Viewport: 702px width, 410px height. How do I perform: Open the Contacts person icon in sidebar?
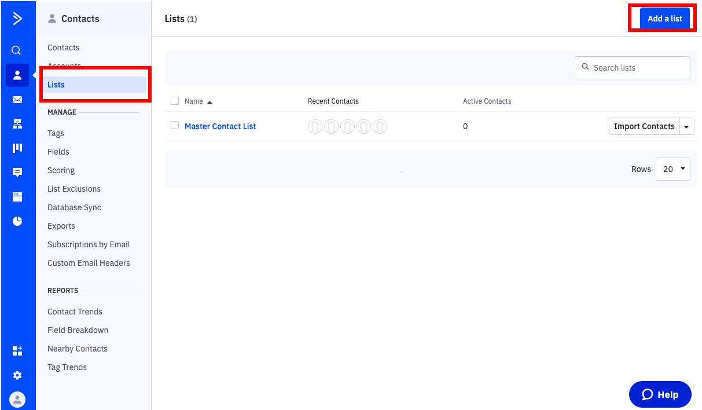pyautogui.click(x=17, y=75)
